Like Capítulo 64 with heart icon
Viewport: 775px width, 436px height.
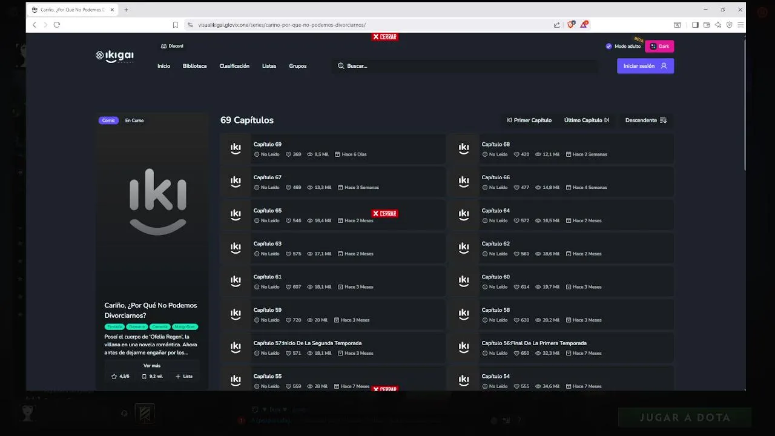516,221
